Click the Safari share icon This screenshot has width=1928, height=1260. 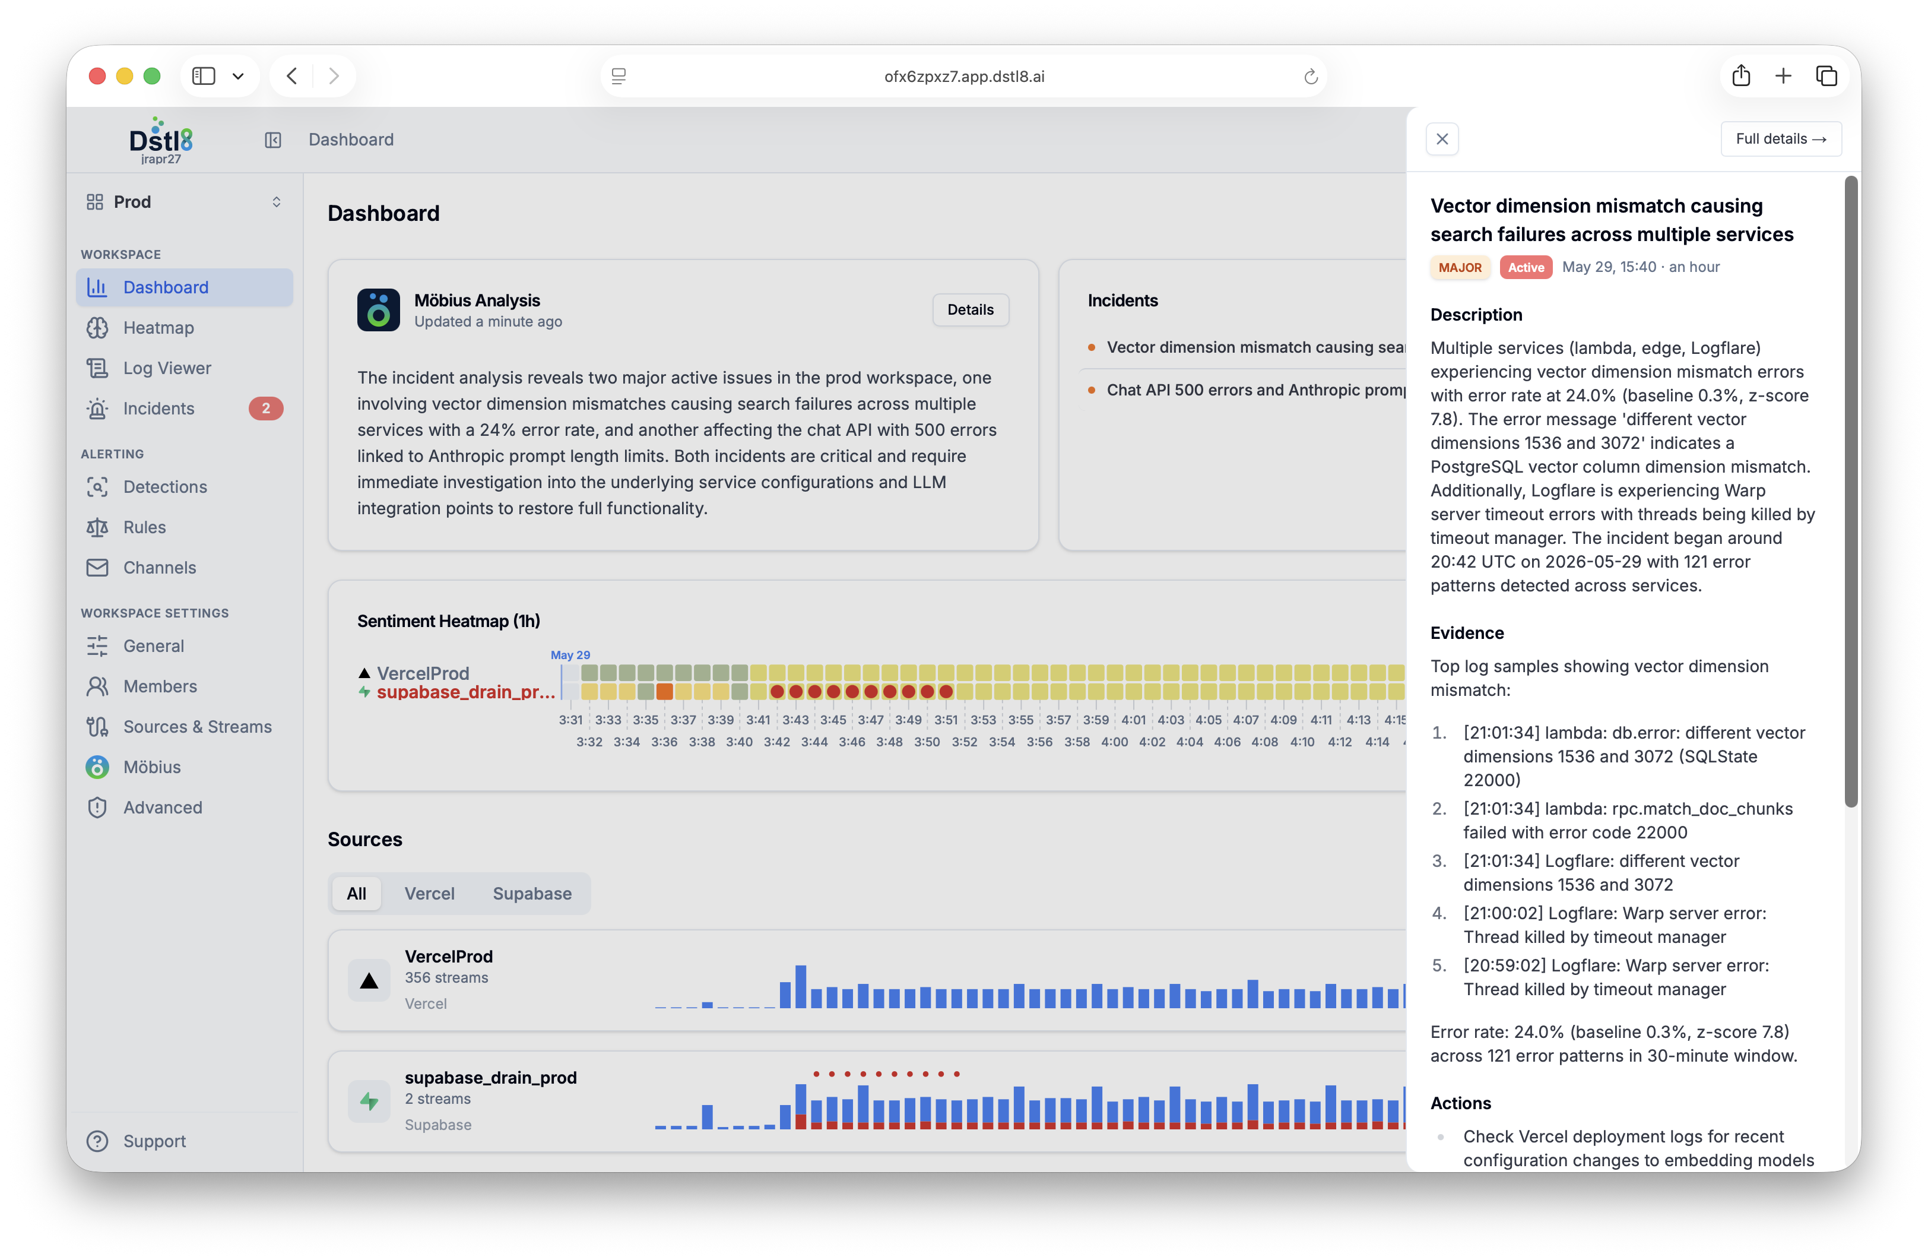coord(1741,76)
